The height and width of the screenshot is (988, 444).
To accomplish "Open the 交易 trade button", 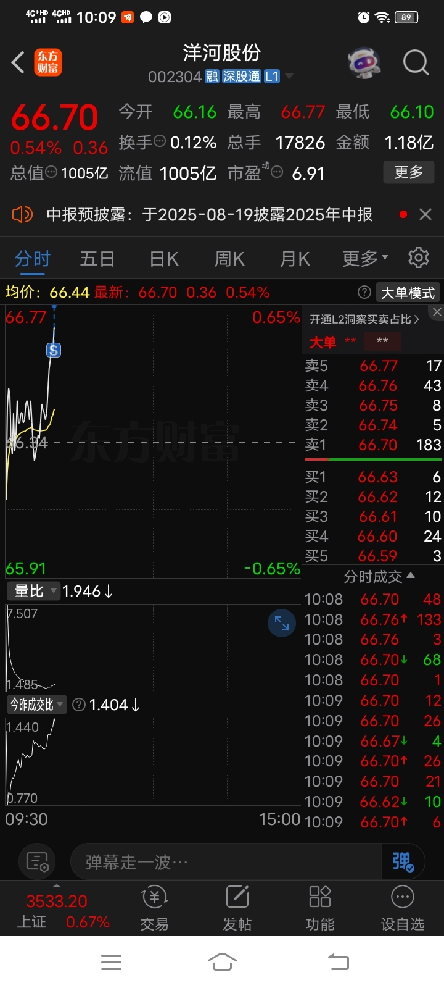I will click(x=154, y=909).
